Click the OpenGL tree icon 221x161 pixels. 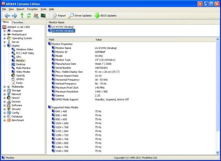[x=13, y=76]
